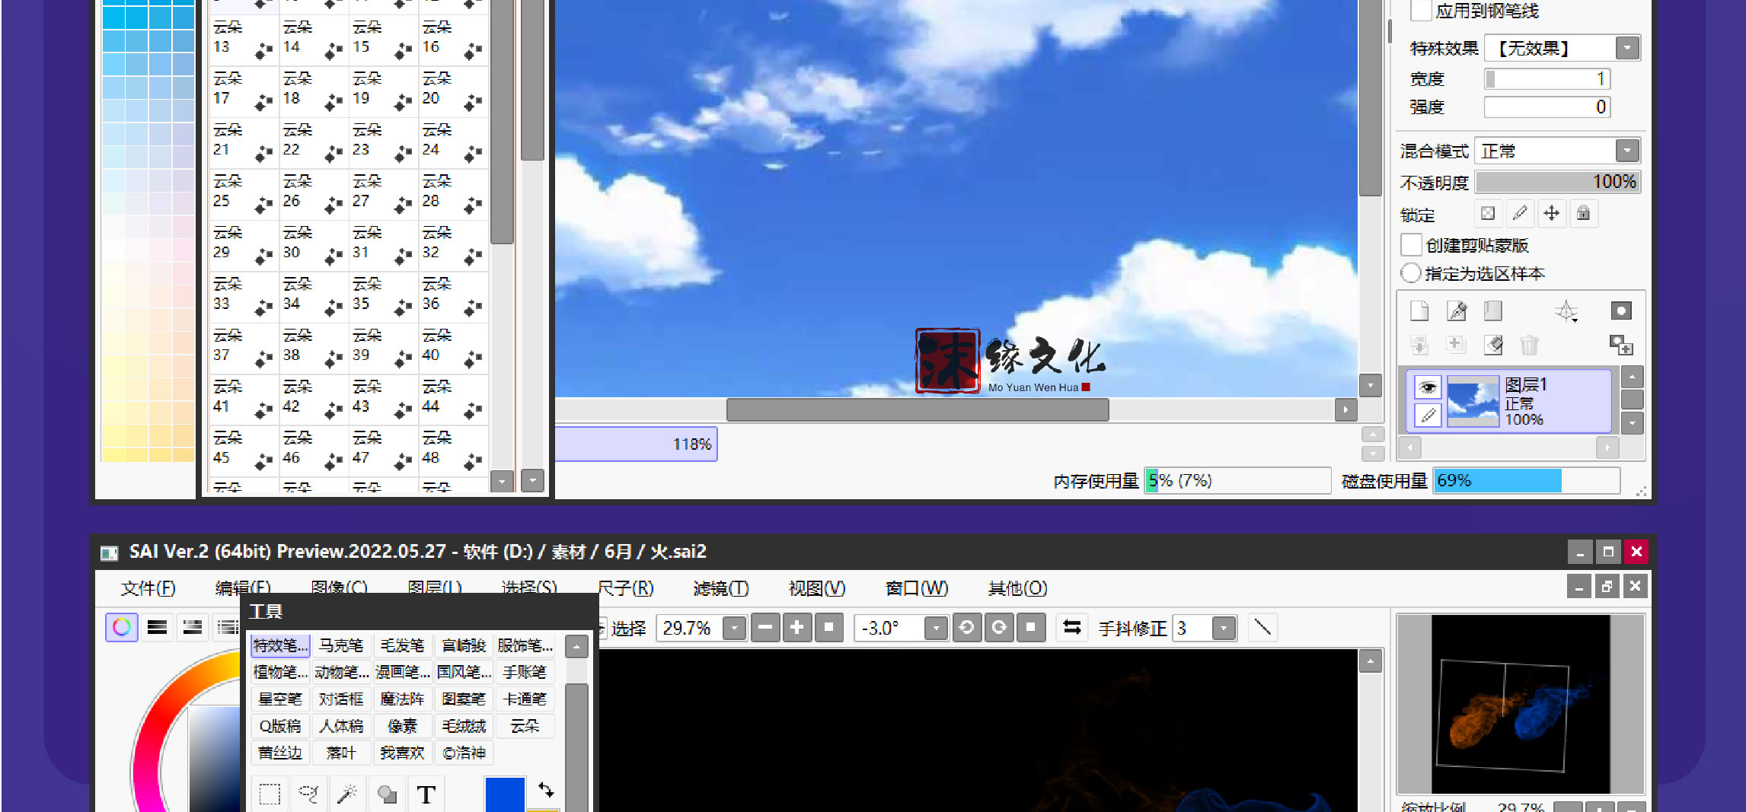Create a new normal layer
Image resolution: width=1746 pixels, height=812 pixels.
1419,311
